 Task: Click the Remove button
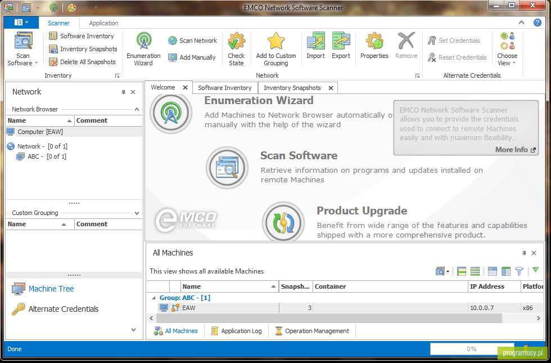[x=406, y=46]
